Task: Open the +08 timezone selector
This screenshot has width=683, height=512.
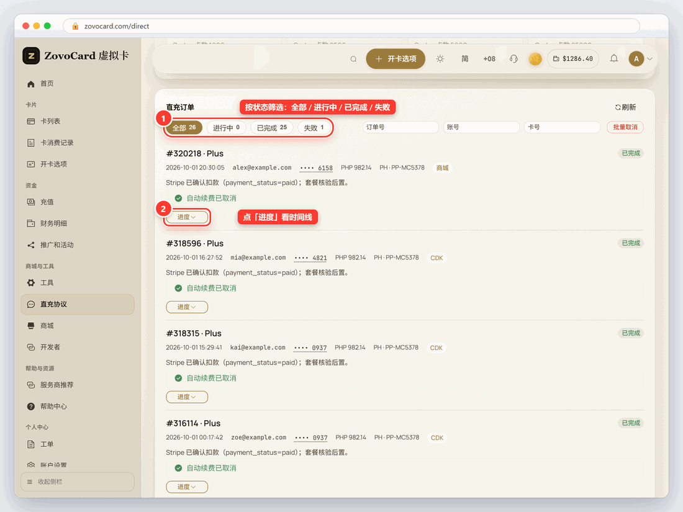Action: coord(489,59)
